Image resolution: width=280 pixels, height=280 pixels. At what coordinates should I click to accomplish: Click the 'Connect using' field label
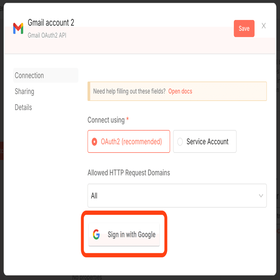coord(106,120)
